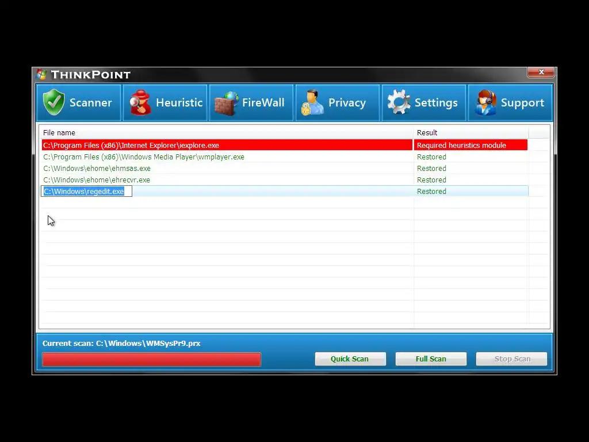Viewport: 589px width, 442px height.
Task: Click the brick wall FireWall icon
Action: (227, 104)
